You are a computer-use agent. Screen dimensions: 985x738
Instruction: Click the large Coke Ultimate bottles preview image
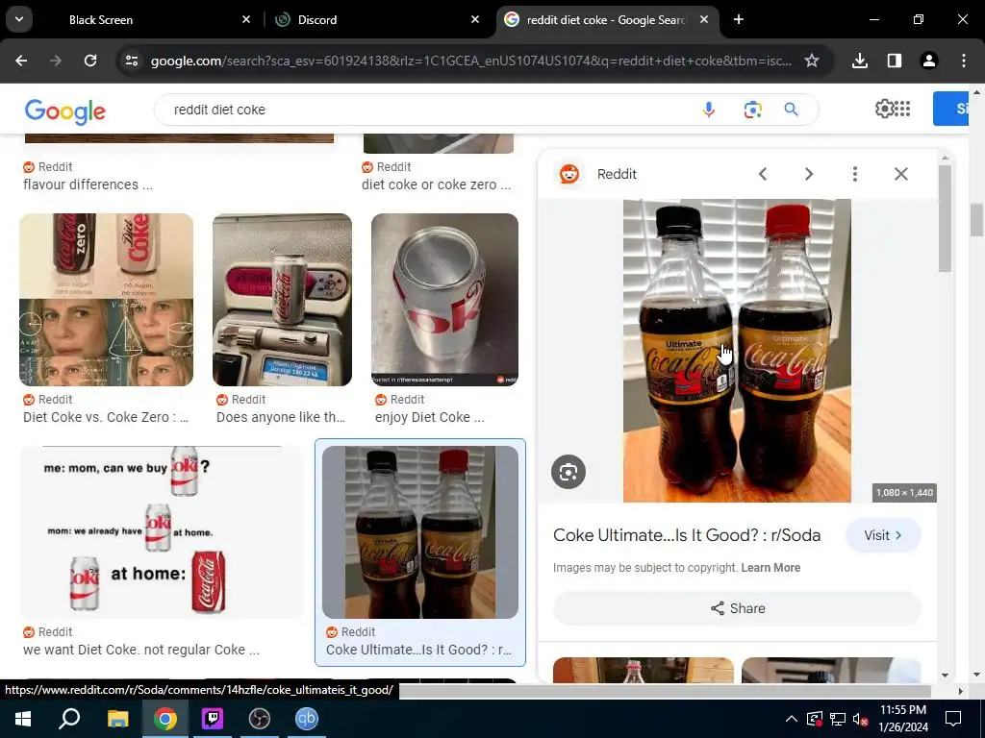tap(737, 351)
